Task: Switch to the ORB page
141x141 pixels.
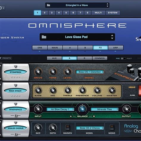Action: 40,48
